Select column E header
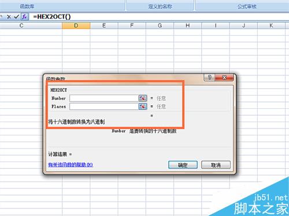289x216 pixels. (104, 25)
